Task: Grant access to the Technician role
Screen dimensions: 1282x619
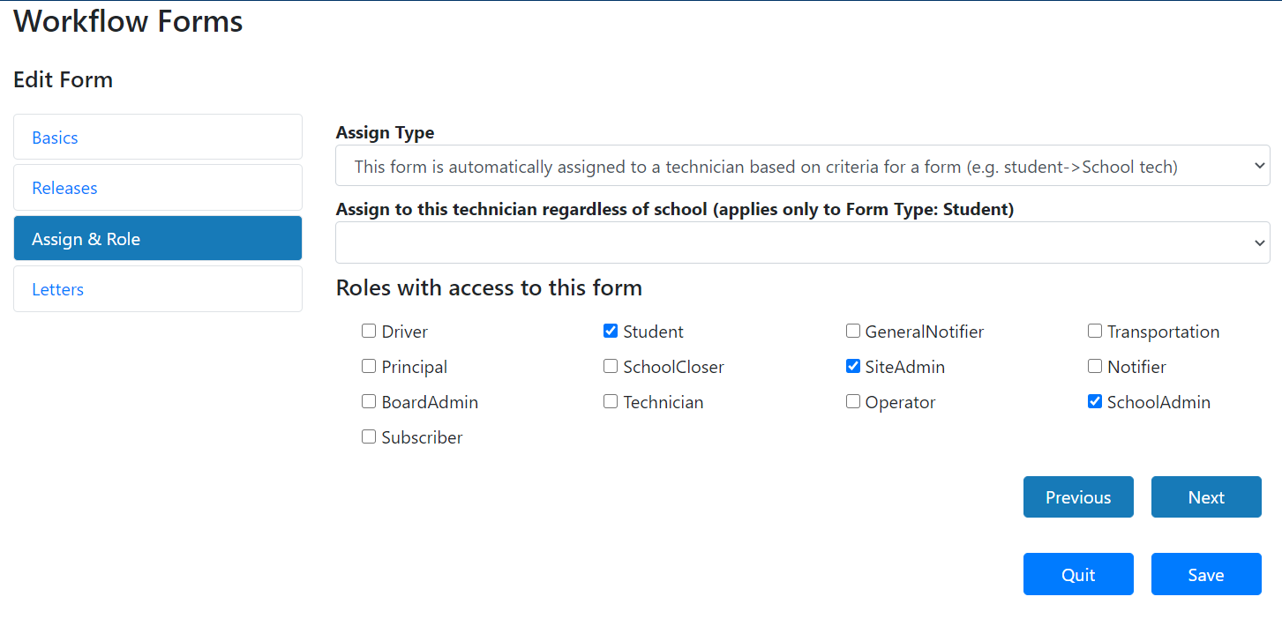Action: click(x=611, y=401)
